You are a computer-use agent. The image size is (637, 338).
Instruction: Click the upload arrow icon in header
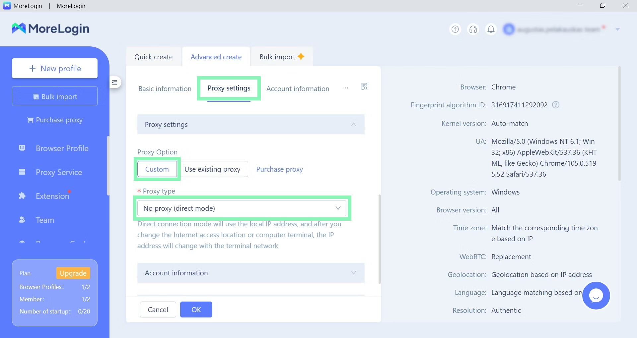pyautogui.click(x=455, y=29)
